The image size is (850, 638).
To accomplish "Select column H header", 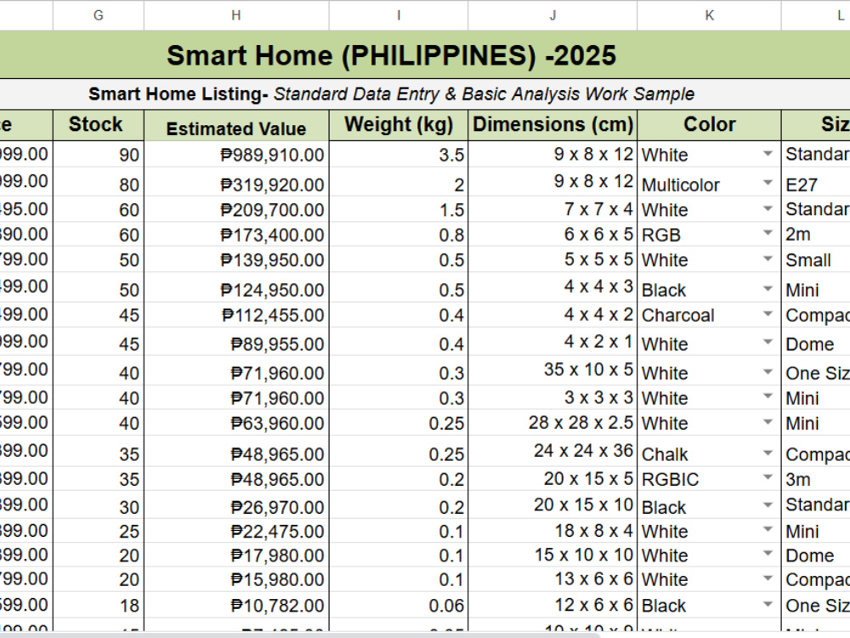I will 235,15.
